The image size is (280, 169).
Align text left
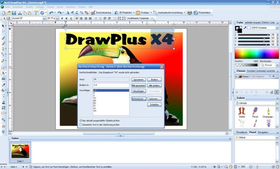[77, 19]
